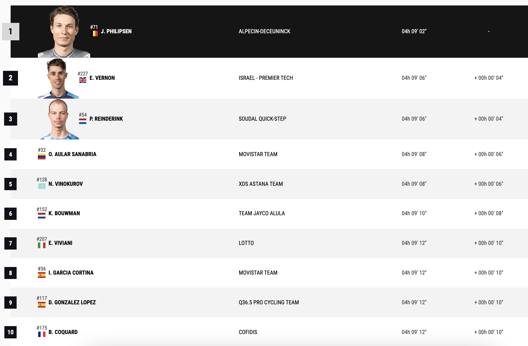This screenshot has height=346, width=528.
Task: Select the Alpecin-Deceuninck team name
Action: coord(265,31)
